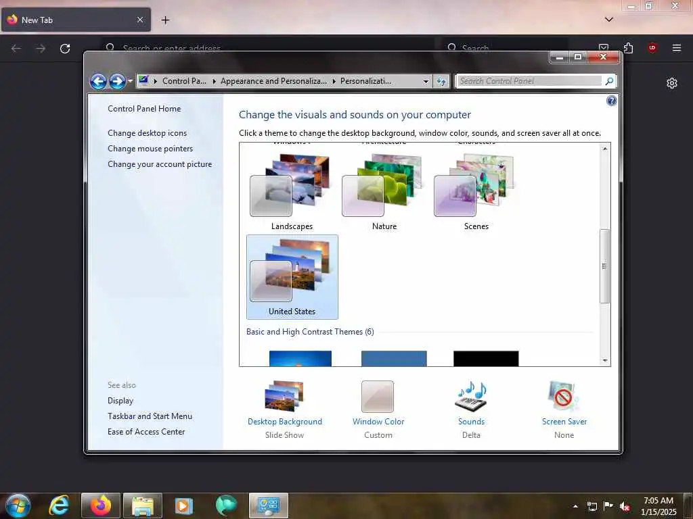Open Windows Media Player on taskbar
The image size is (693, 519).
184,505
